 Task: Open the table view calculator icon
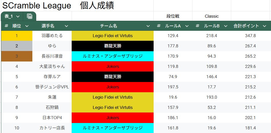coord(30,16)
